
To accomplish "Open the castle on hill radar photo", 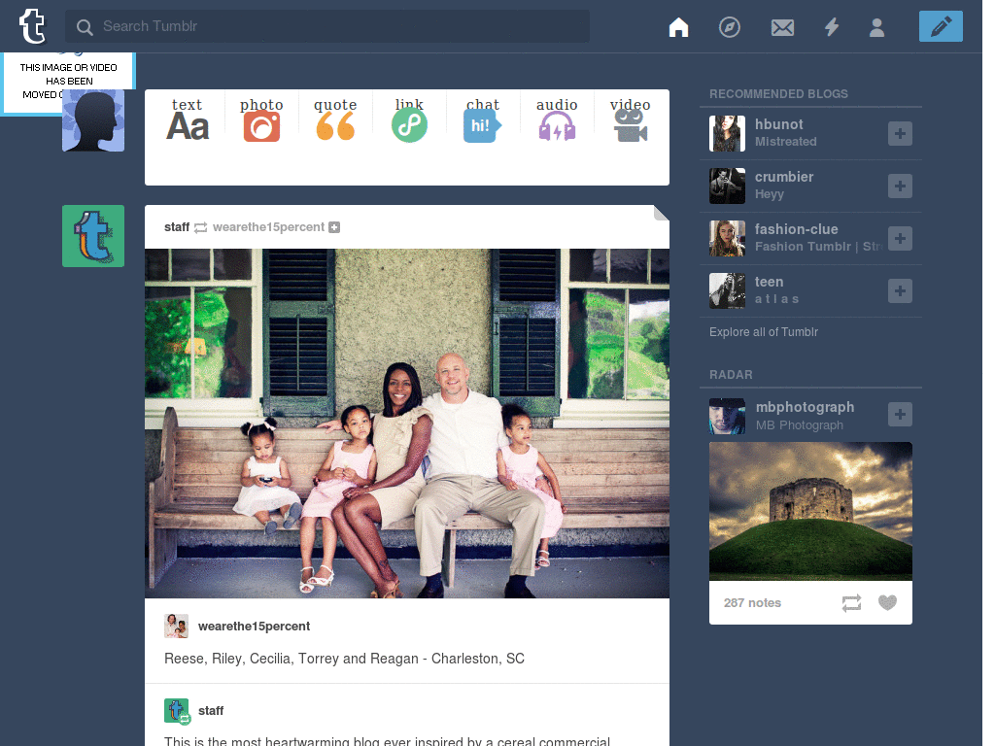I will [810, 511].
